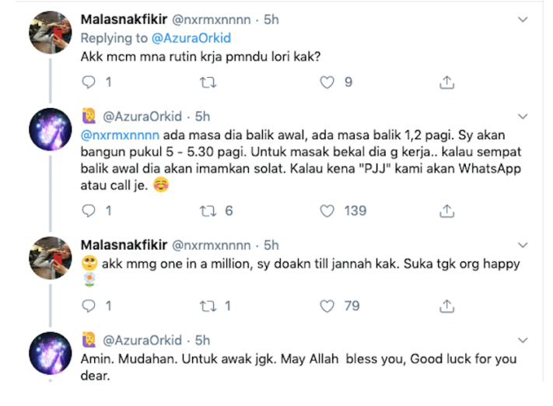
Task: Like the tweet with 9 likes
Action: click(327, 82)
